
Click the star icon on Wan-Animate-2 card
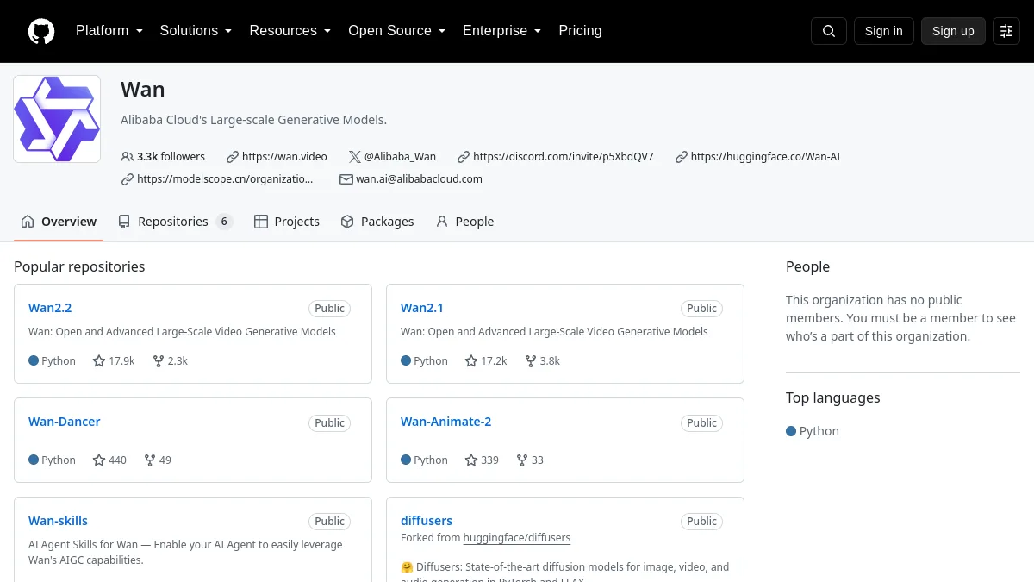(x=471, y=460)
